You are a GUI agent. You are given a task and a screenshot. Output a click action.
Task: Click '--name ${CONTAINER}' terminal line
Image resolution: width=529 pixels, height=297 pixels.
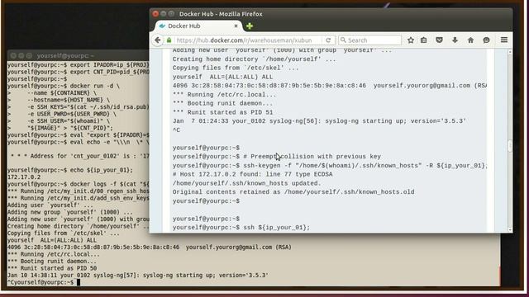(51, 93)
